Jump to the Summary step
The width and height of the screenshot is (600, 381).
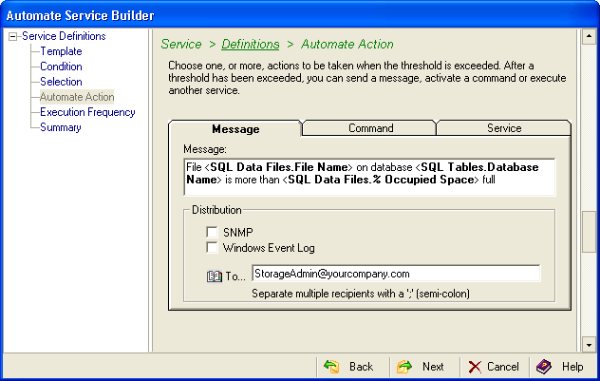pyautogui.click(x=61, y=127)
